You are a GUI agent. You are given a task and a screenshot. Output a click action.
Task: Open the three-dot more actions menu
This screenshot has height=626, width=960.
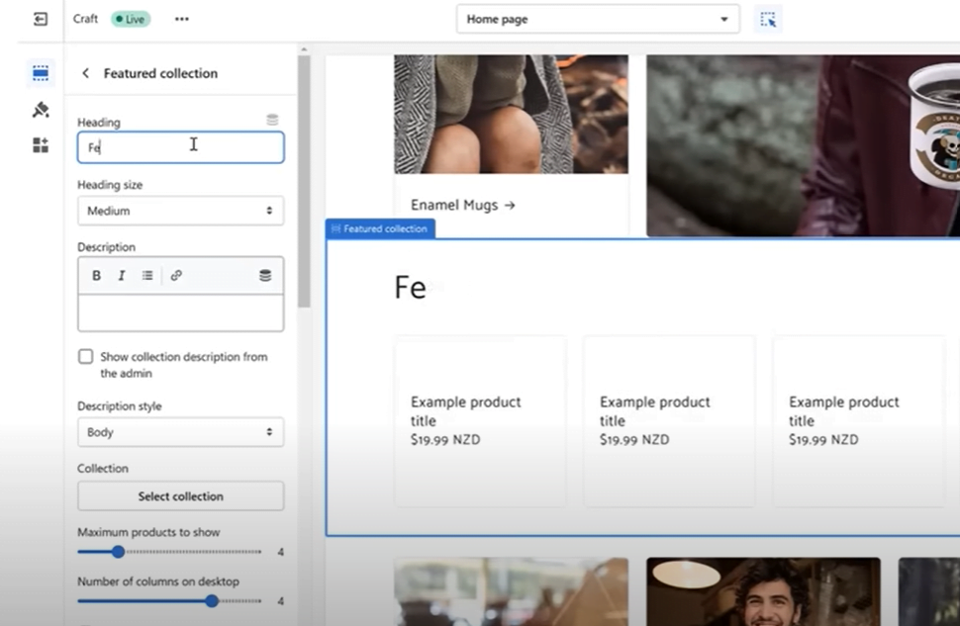coord(181,19)
